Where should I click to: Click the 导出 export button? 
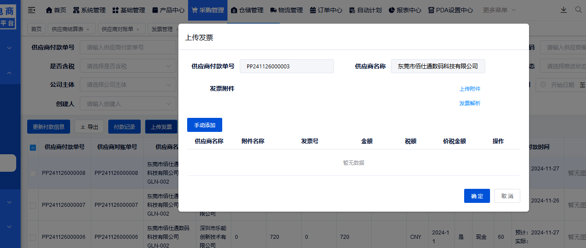point(89,127)
